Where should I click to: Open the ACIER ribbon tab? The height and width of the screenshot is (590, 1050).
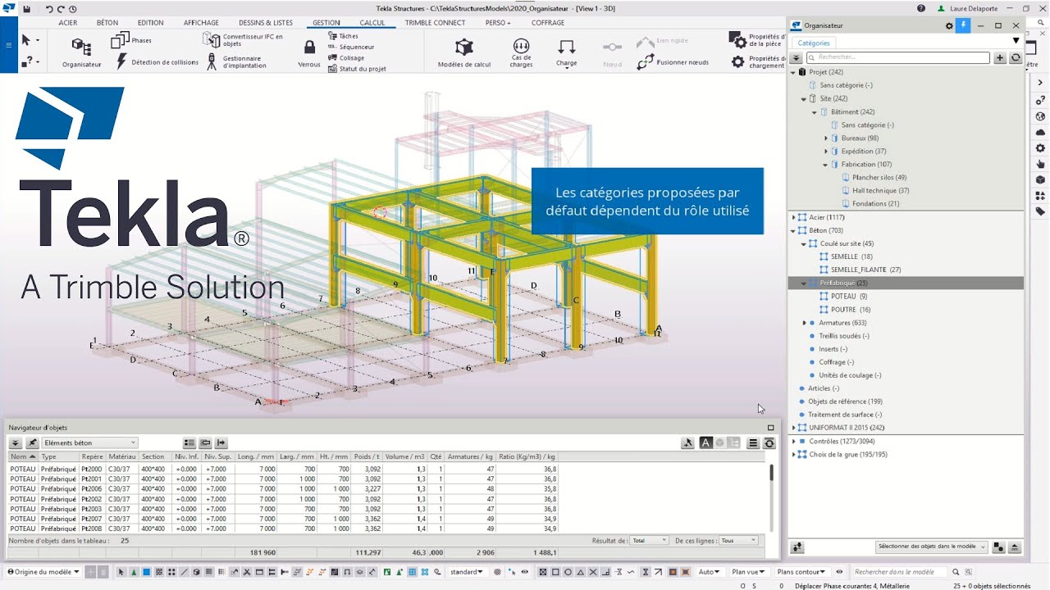pyautogui.click(x=68, y=23)
